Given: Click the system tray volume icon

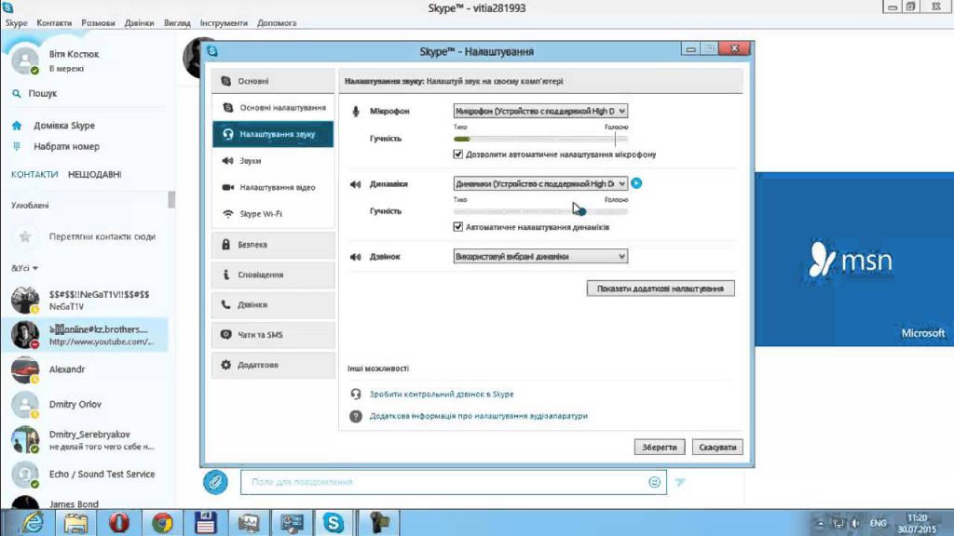Looking at the screenshot, I should point(855,523).
